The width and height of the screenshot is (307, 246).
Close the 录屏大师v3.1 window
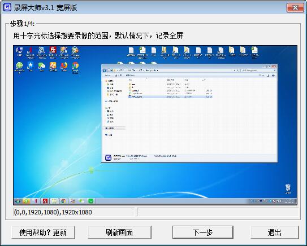tap(295, 8)
